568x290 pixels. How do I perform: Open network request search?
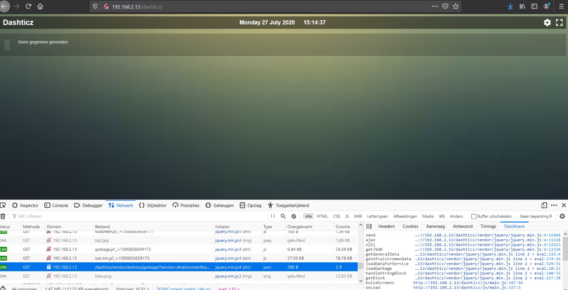click(283, 216)
